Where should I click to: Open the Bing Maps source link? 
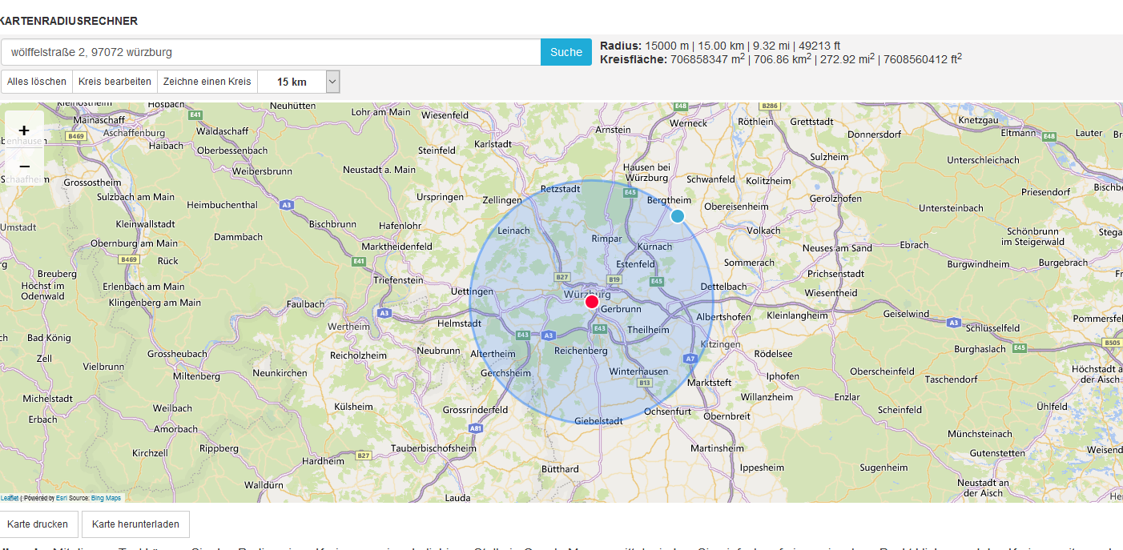(104, 498)
